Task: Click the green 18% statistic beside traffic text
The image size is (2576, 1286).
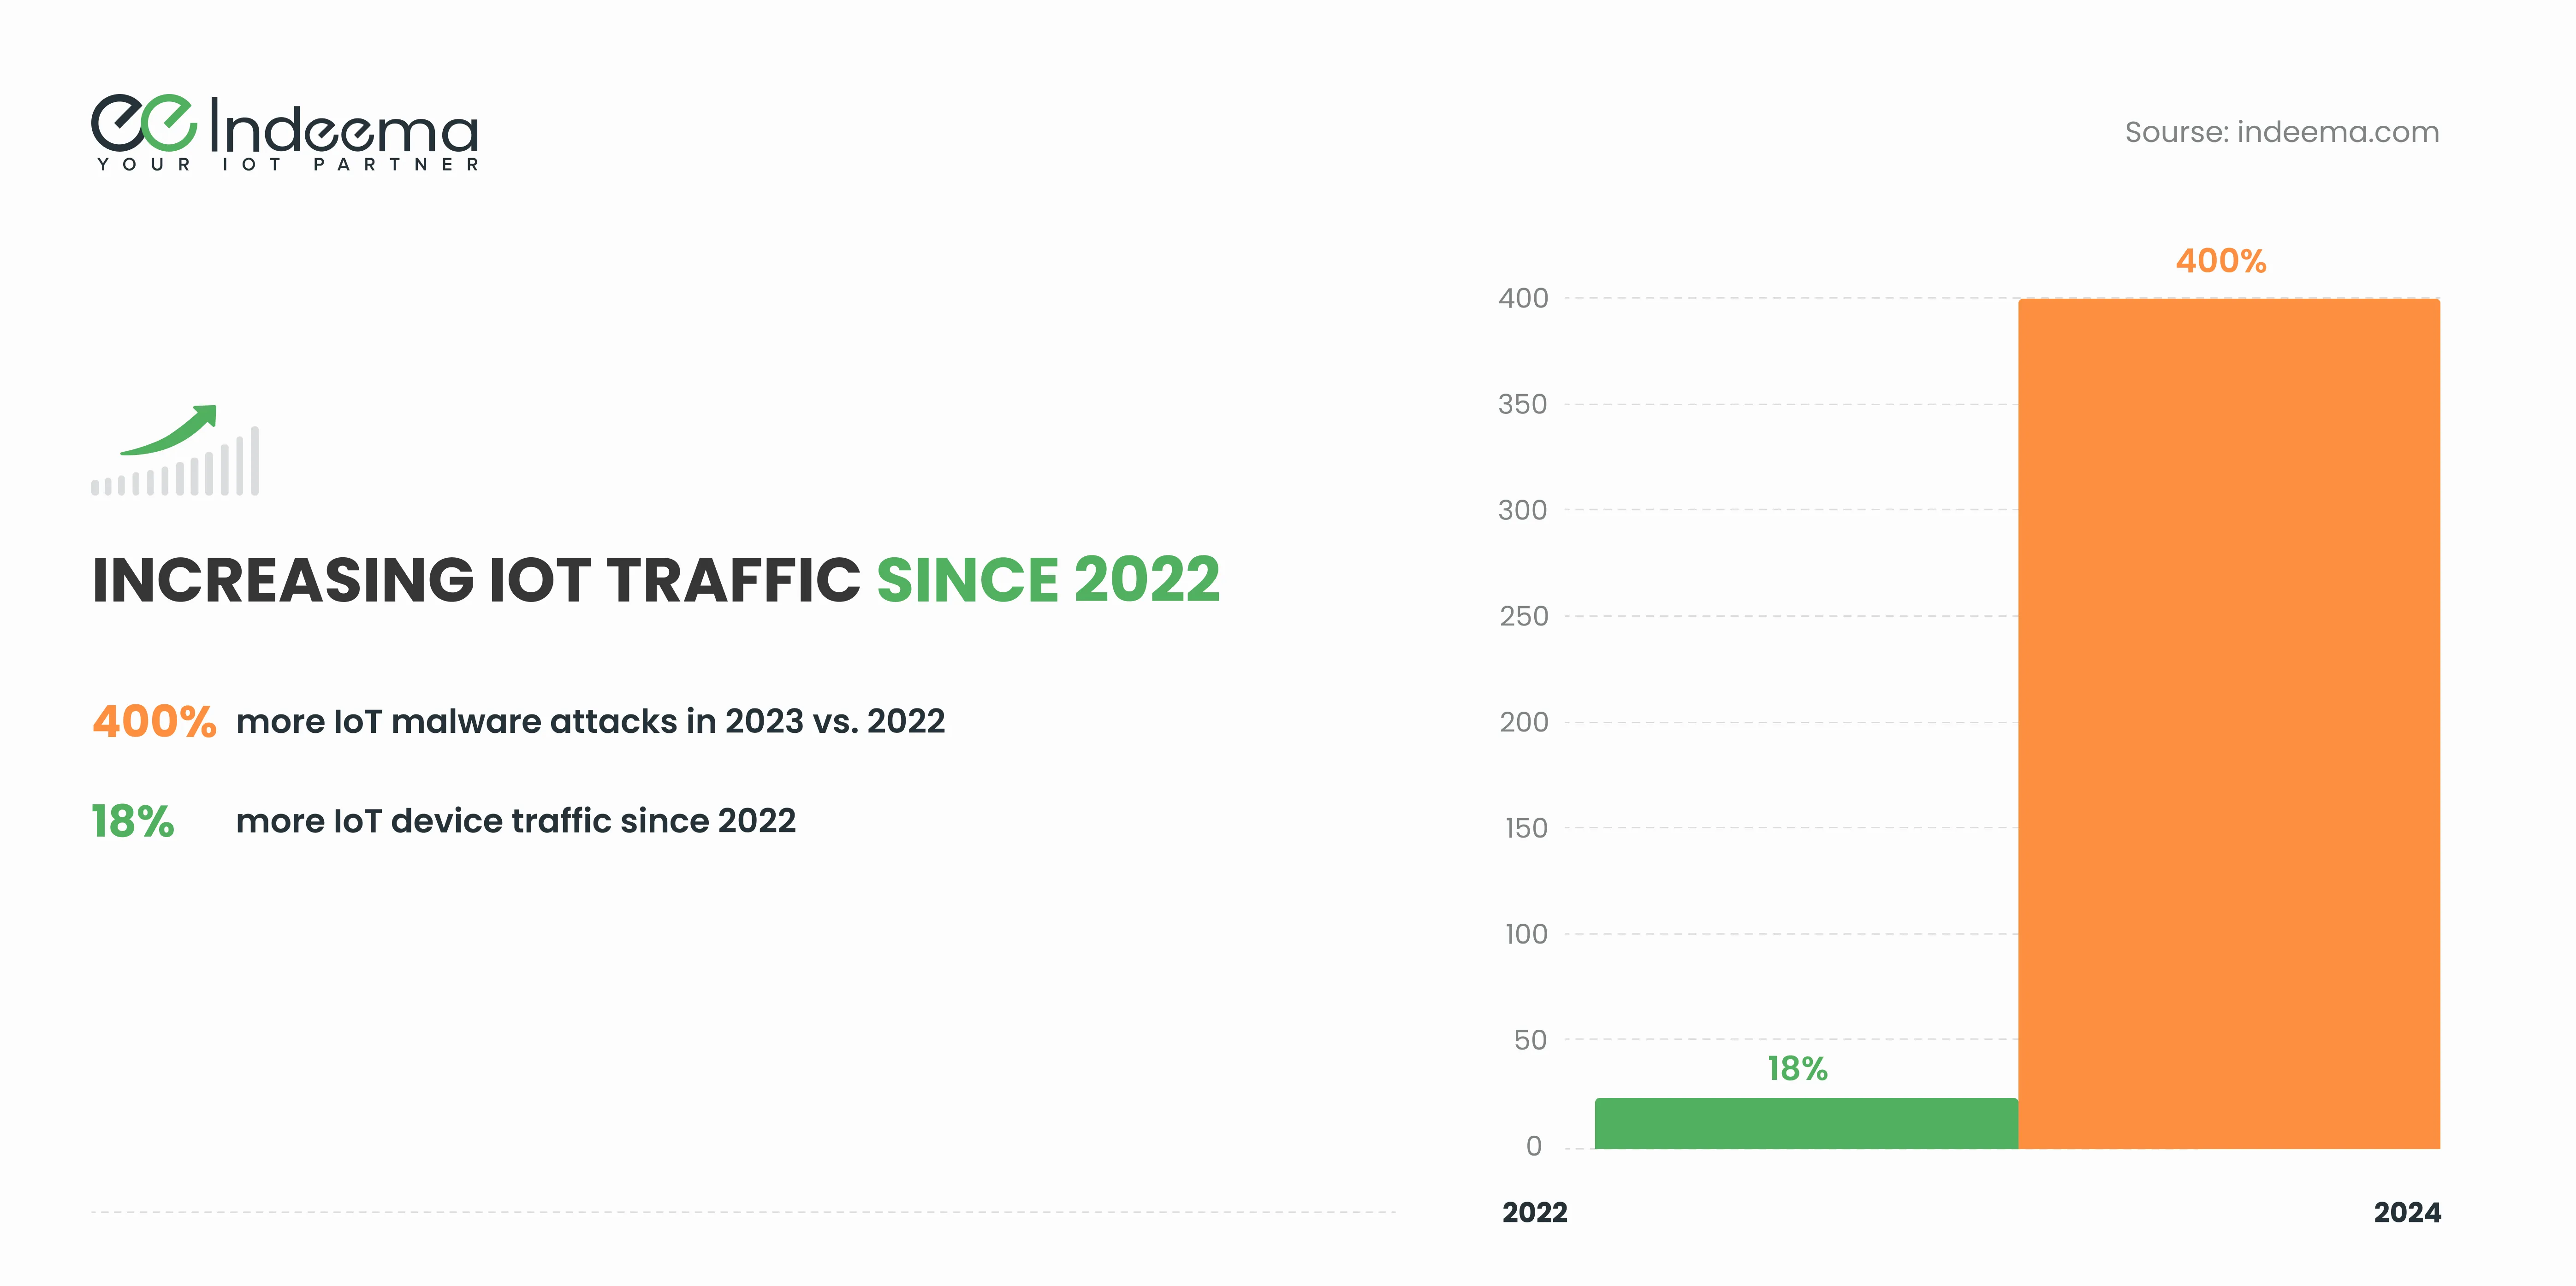Action: pos(133,821)
